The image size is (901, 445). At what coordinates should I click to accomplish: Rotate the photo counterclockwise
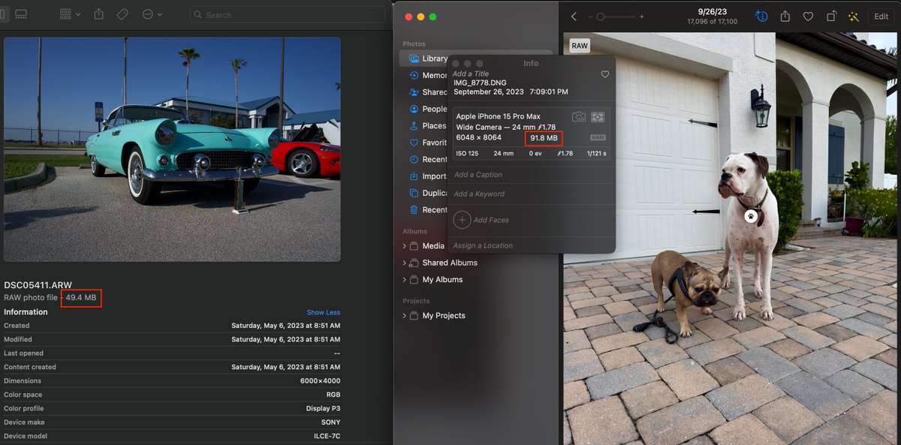point(831,17)
